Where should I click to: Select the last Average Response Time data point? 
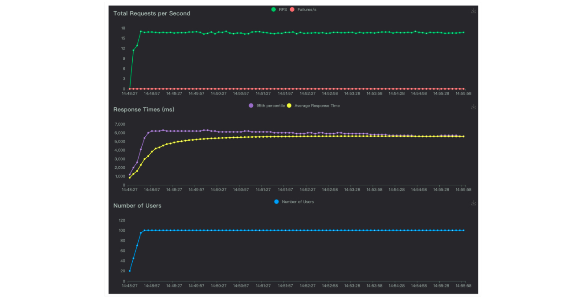[464, 136]
